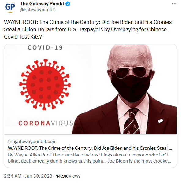Click the red coronavirus graphic
Screen dimensions: 182x184
pyautogui.click(x=45, y=85)
